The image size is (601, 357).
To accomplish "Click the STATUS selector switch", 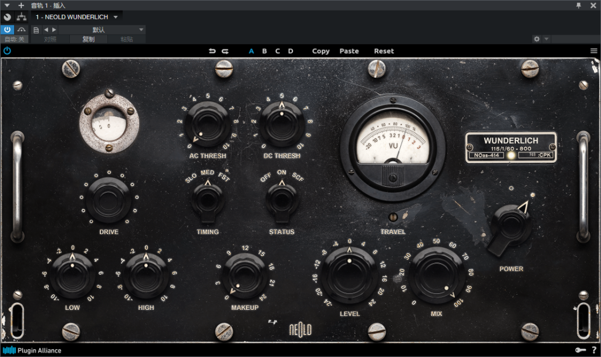I will click(x=282, y=201).
